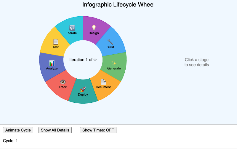
Task: Start the Animate Cycle button
Action: pyautogui.click(x=18, y=130)
